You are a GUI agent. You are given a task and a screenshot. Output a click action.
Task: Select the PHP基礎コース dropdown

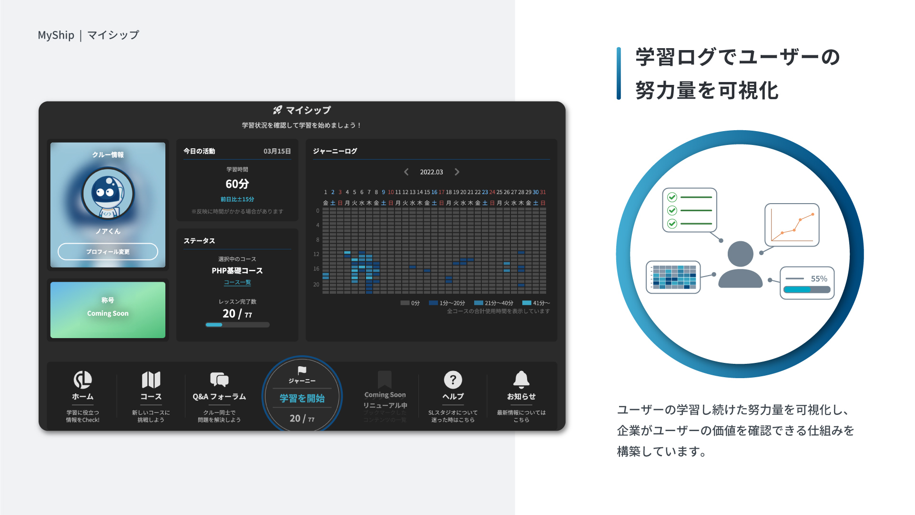pyautogui.click(x=237, y=270)
